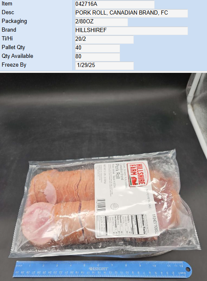Image resolution: width=207 pixels, height=281 pixels.
Task: Click the Item number field 042716A
Action: [115, 4]
